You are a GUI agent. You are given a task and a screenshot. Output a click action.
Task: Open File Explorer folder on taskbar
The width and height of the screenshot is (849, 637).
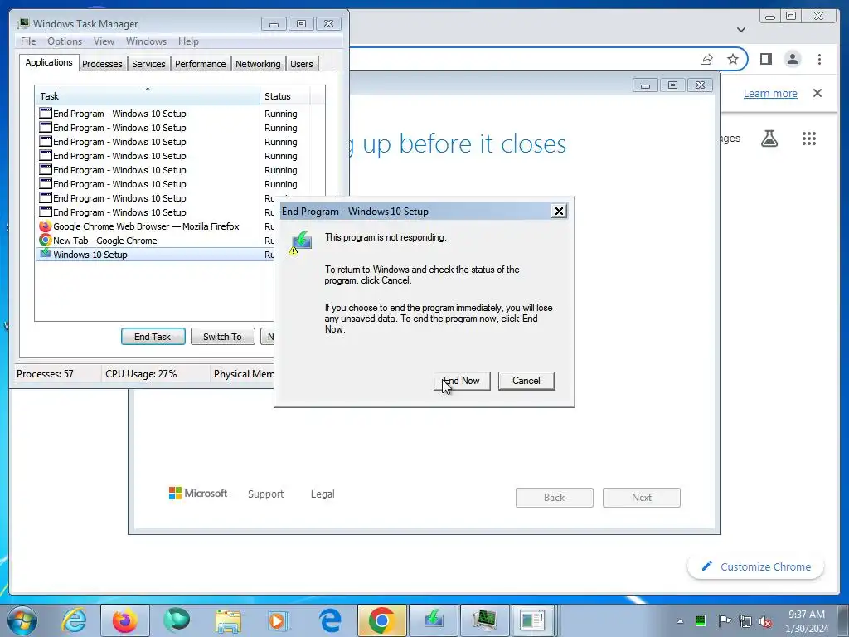[x=228, y=620]
